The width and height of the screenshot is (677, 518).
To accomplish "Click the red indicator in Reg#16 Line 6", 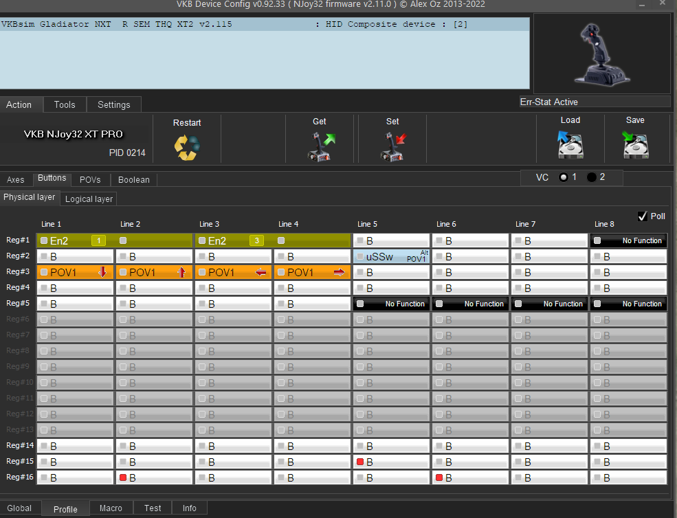I will 439,477.
